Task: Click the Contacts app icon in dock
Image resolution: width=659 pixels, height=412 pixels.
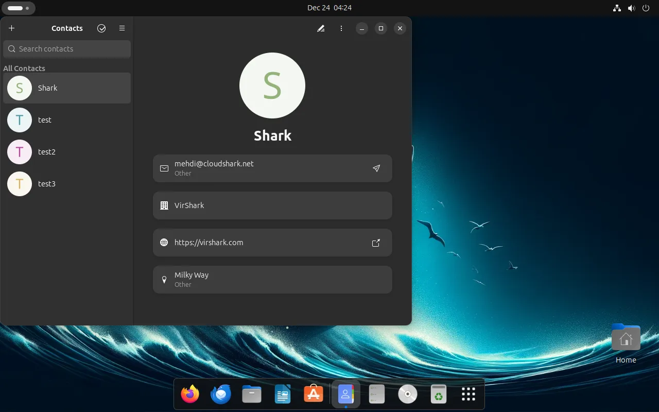Action: (x=345, y=394)
